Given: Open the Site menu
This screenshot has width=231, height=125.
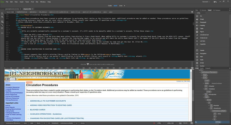Looking at the screenshot, I should coord(37,2).
